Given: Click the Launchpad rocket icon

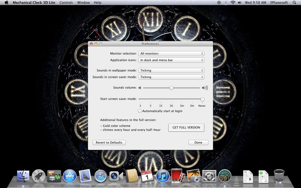Looking at the screenshot, I should tap(39, 176).
